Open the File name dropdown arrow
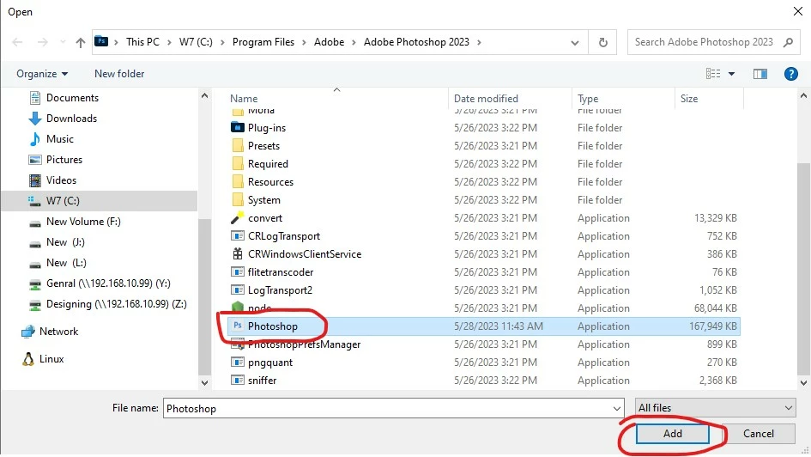Image resolution: width=811 pixels, height=457 pixels. 616,409
